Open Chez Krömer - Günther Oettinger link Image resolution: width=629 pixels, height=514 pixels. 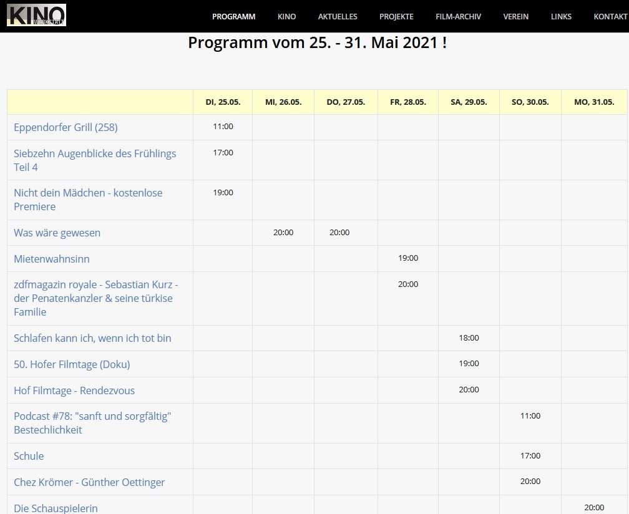pos(89,482)
